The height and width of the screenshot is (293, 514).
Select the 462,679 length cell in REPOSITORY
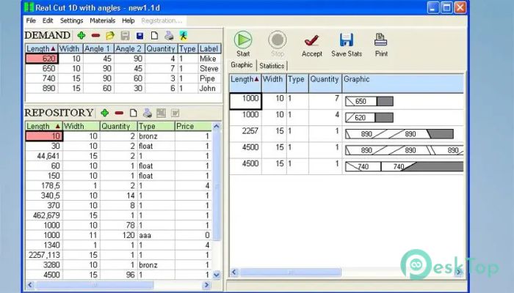pyautogui.click(x=44, y=215)
